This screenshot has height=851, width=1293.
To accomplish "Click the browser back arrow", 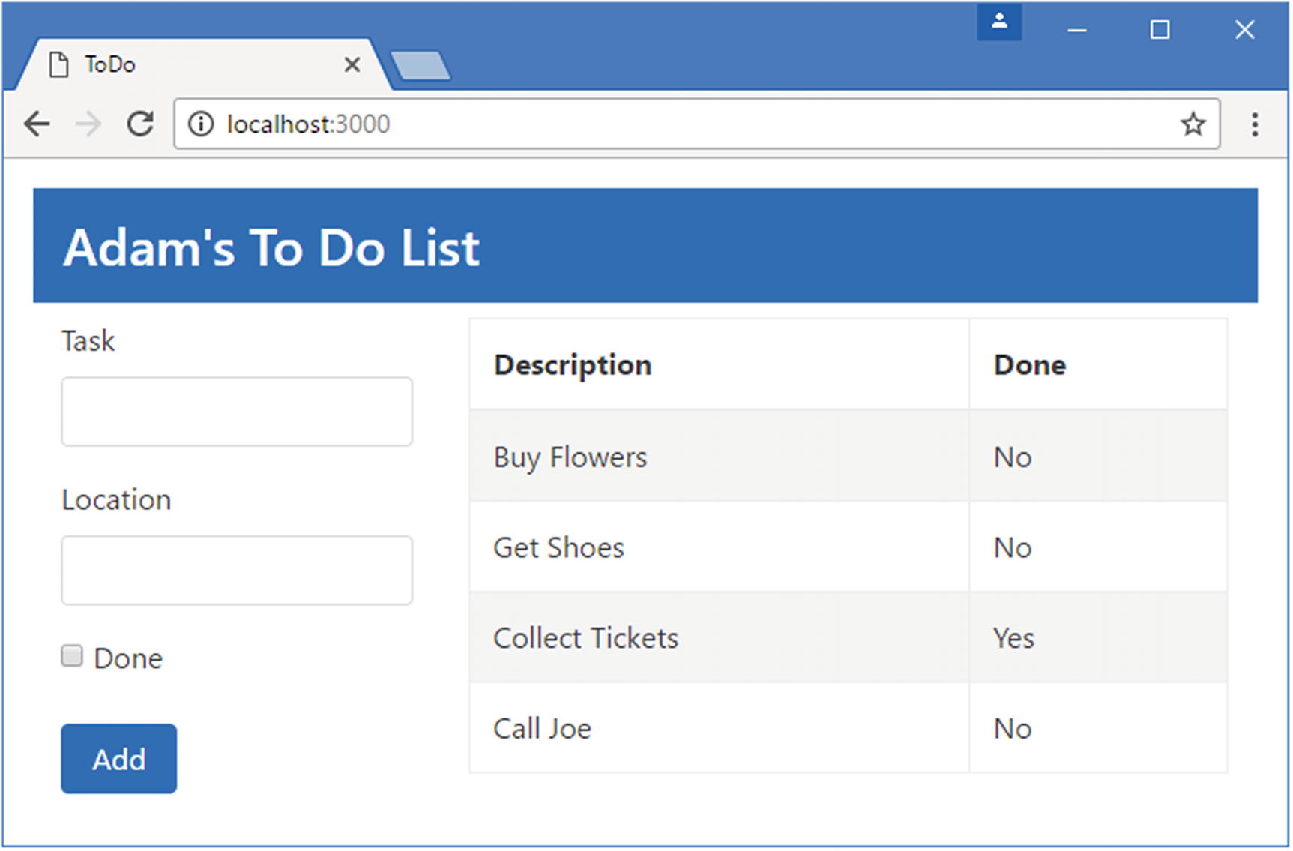I will [37, 124].
